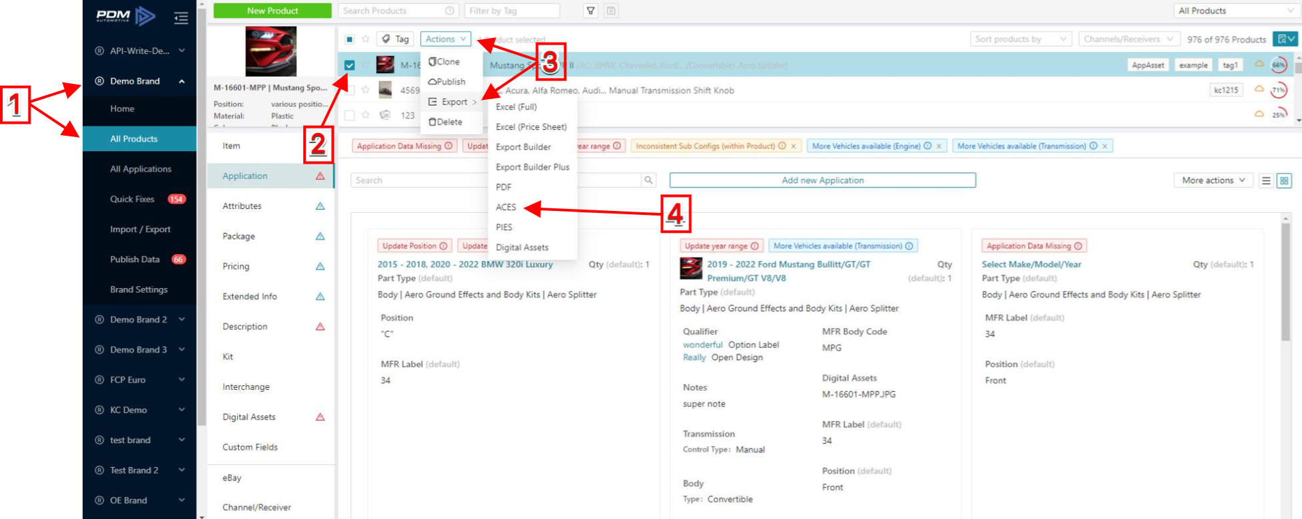Image resolution: width=1302 pixels, height=519 pixels.
Task: Open Publish Data in sidebar
Action: tap(140, 259)
